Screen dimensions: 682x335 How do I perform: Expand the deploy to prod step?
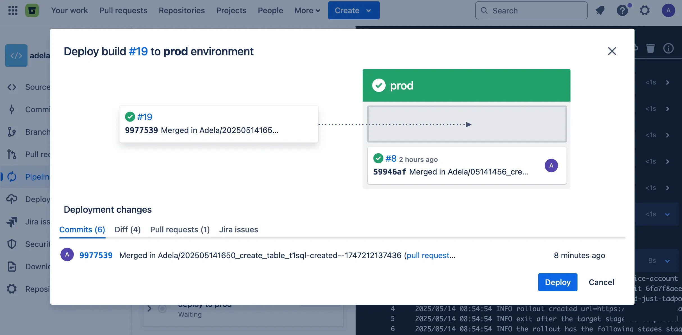tap(149, 309)
